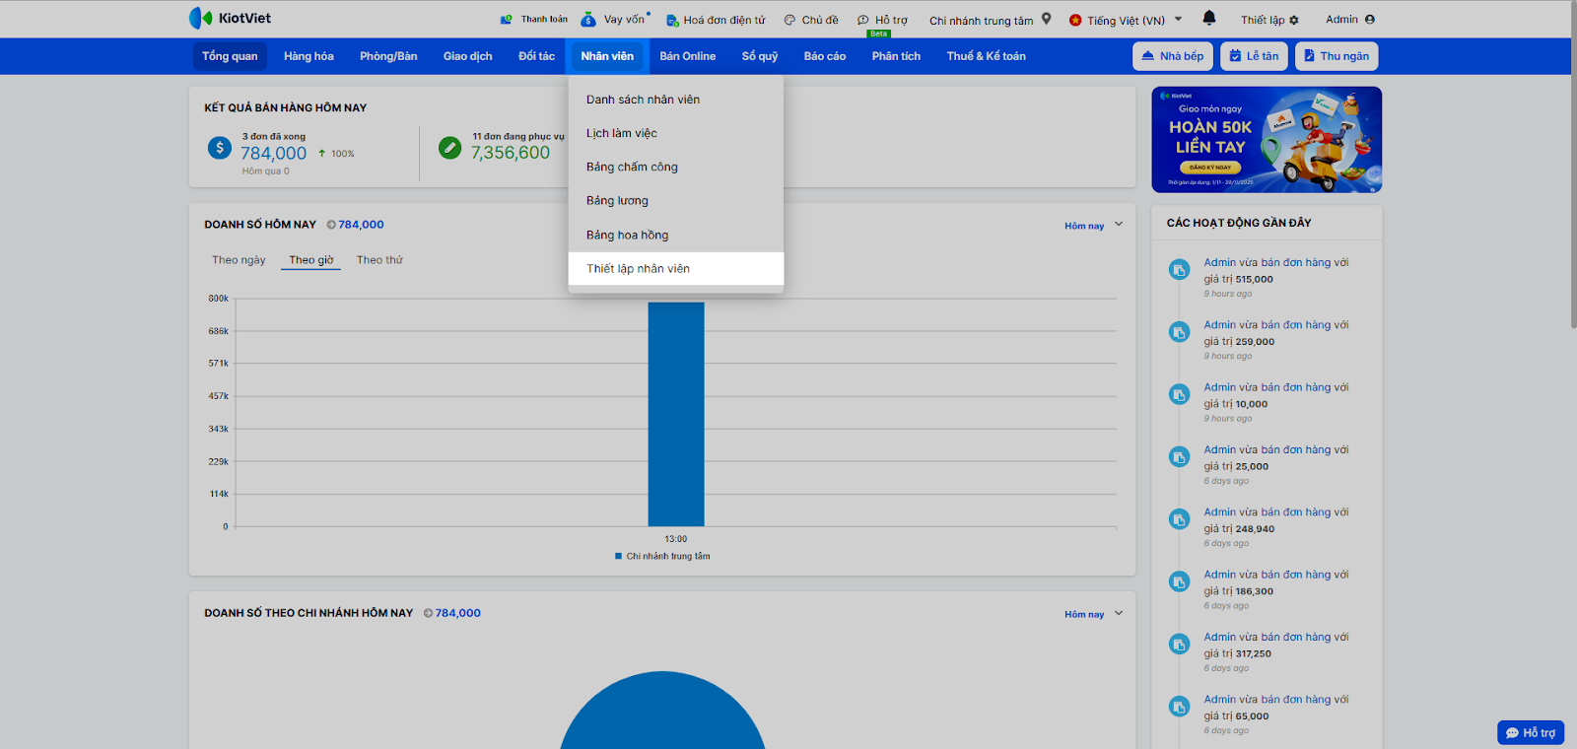This screenshot has width=1577, height=749.
Task: Click the Admin link on the 317,250 activity
Action: coord(1219,637)
